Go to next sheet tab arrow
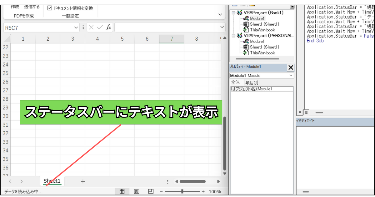 [x=21, y=181]
